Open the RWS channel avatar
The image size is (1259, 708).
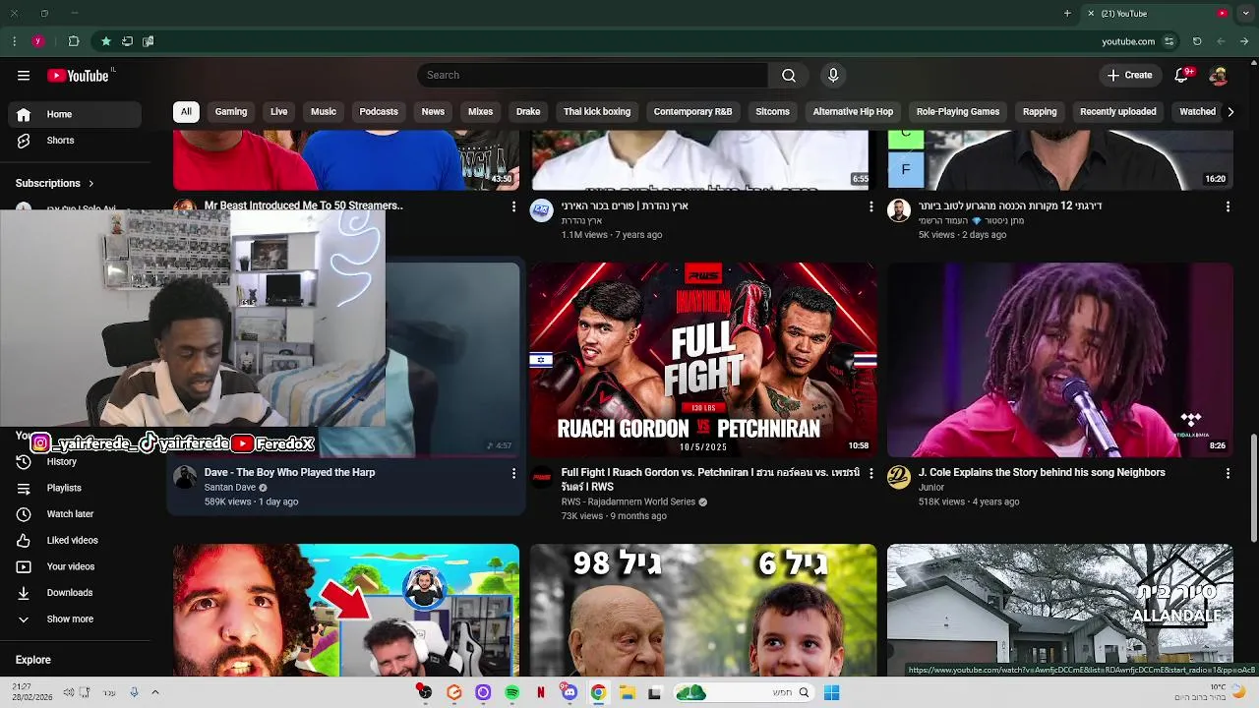click(542, 477)
